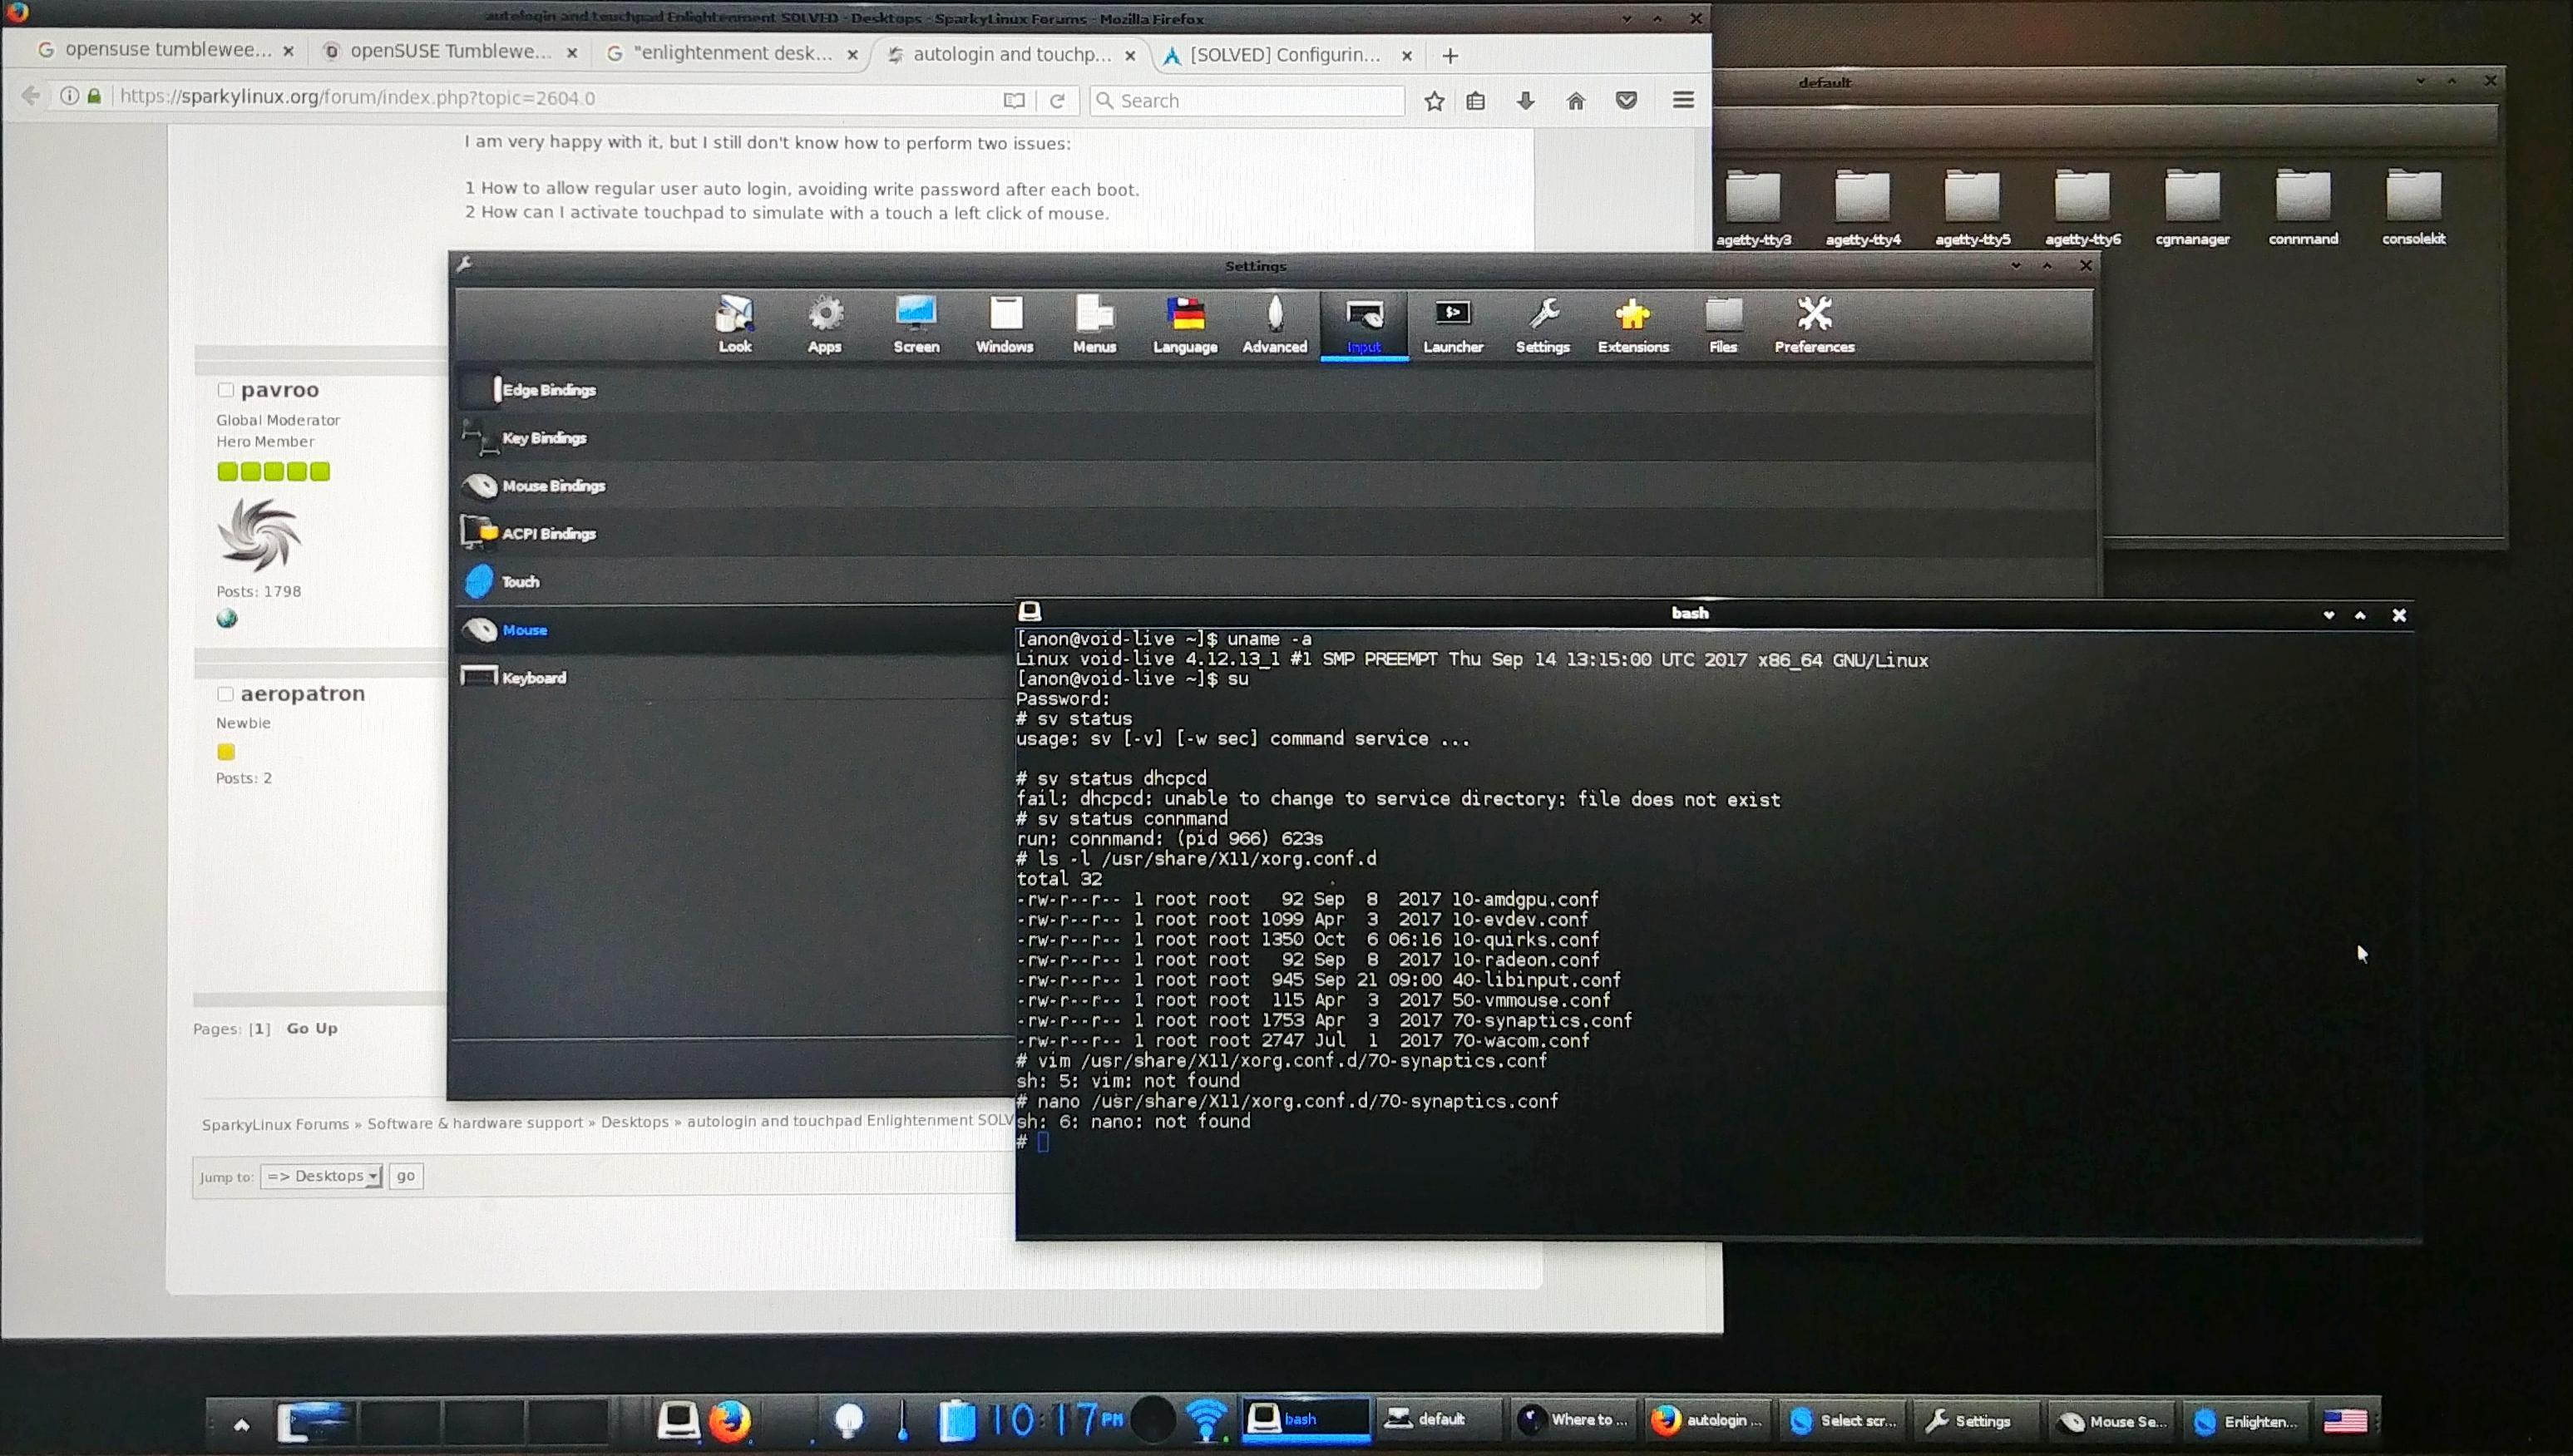2573x1456 pixels.
Task: Click the Pocket icon in Firefox toolbar
Action: (1626, 101)
